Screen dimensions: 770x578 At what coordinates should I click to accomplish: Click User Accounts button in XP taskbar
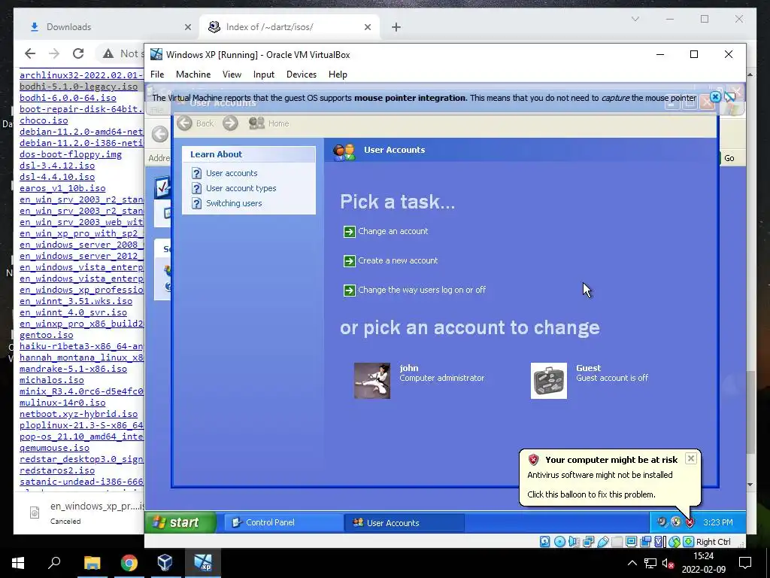pos(405,522)
